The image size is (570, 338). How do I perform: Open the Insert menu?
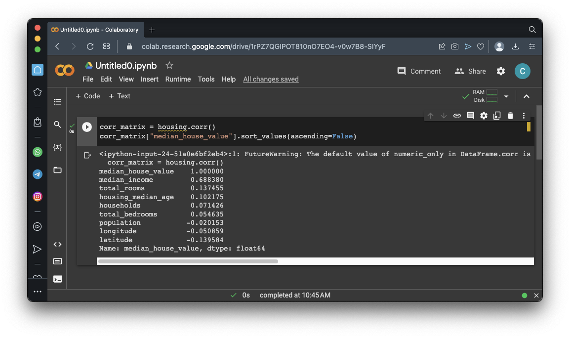pos(149,79)
